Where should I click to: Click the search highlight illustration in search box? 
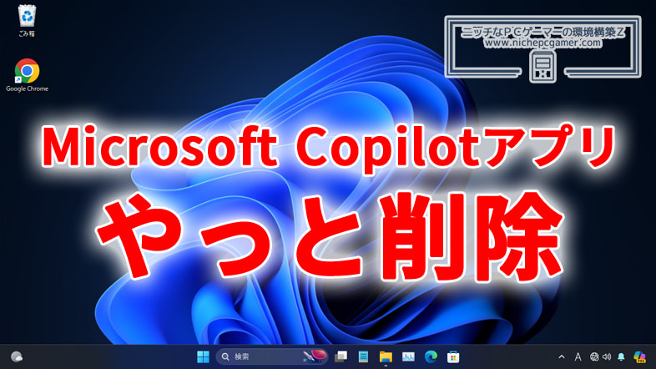[x=315, y=356]
